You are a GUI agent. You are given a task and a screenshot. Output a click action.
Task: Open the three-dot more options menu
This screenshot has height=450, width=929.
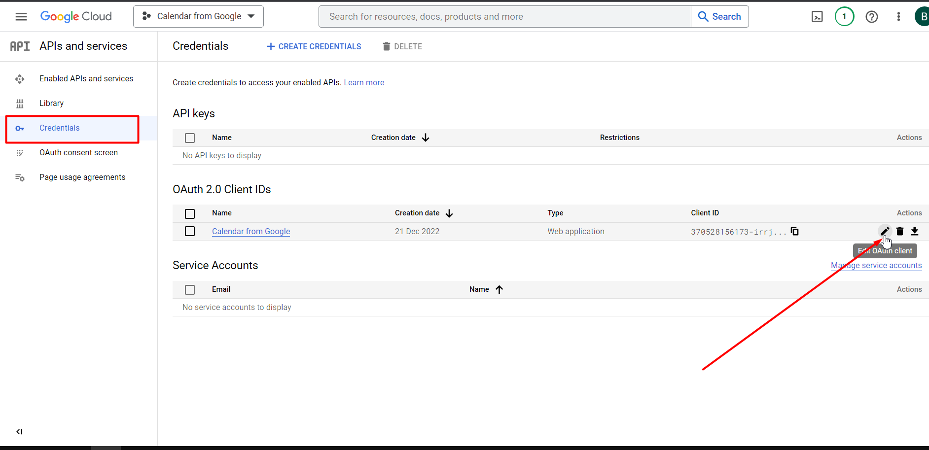coord(898,17)
